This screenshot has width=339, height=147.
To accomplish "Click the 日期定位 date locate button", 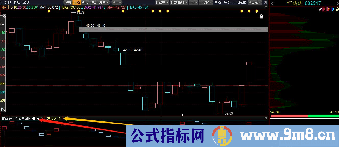I will (x=240, y=2).
